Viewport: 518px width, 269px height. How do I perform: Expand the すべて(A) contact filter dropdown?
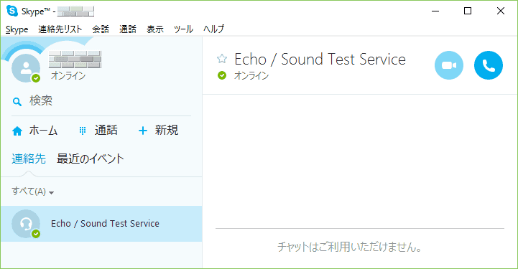click(x=33, y=192)
